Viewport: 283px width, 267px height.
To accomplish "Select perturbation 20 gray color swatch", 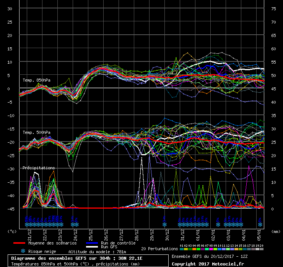I will (x=262, y=249).
